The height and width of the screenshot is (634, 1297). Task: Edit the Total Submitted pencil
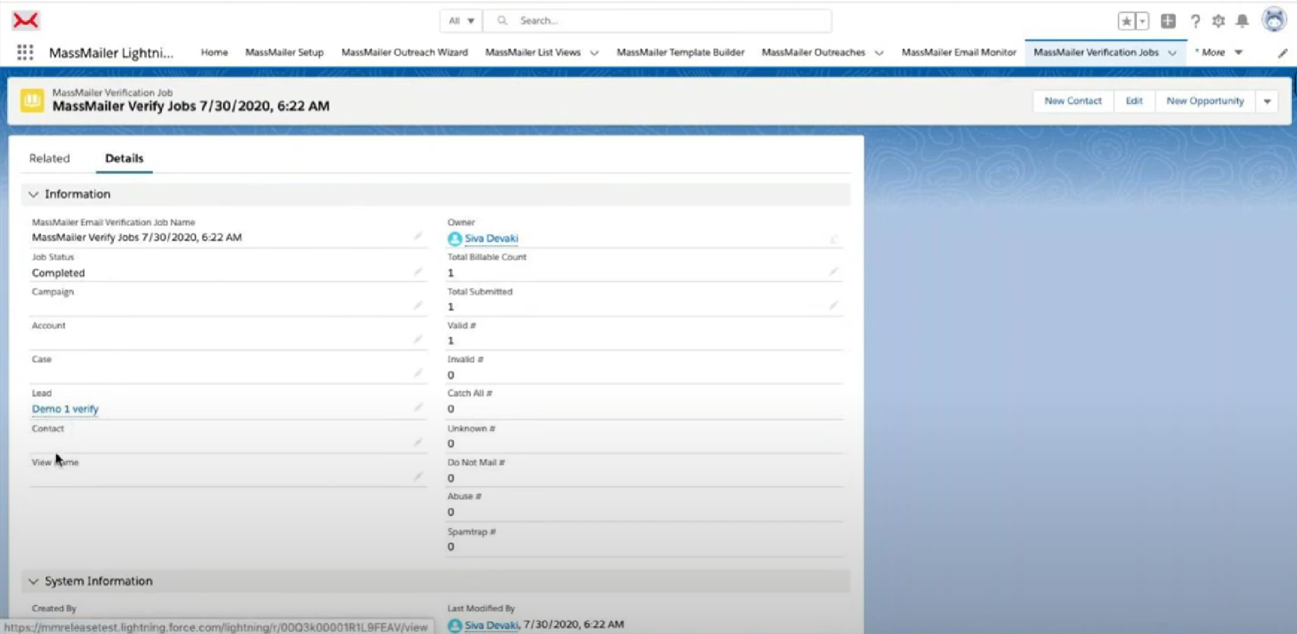pyautogui.click(x=833, y=305)
